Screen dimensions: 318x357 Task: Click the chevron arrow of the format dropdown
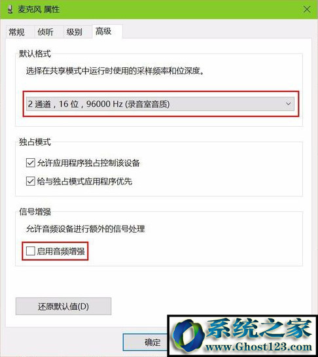(288, 104)
